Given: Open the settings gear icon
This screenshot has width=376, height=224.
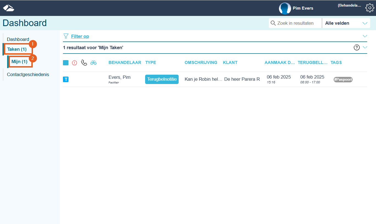Looking at the screenshot, I should [x=370, y=8].
